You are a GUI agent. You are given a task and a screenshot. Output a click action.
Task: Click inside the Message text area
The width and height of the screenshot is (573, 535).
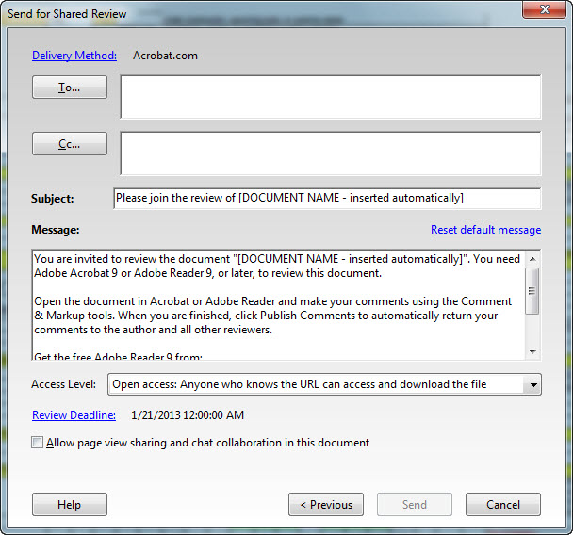pyautogui.click(x=278, y=305)
